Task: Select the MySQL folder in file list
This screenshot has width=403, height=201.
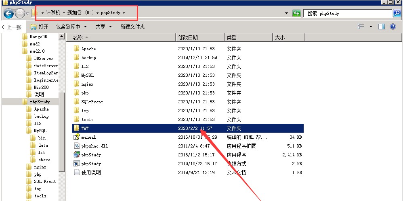Action: point(87,75)
